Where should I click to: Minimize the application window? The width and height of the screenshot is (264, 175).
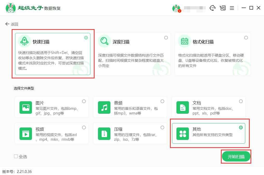click(x=244, y=8)
